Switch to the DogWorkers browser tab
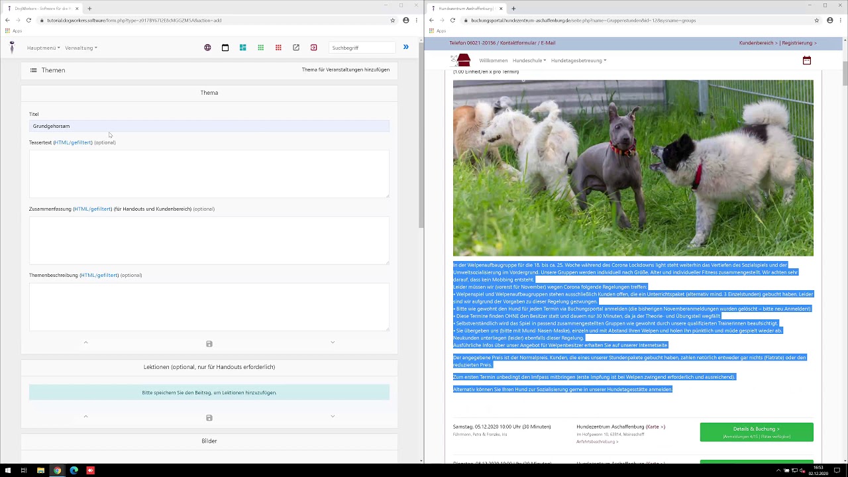The height and width of the screenshot is (477, 848). click(42, 9)
